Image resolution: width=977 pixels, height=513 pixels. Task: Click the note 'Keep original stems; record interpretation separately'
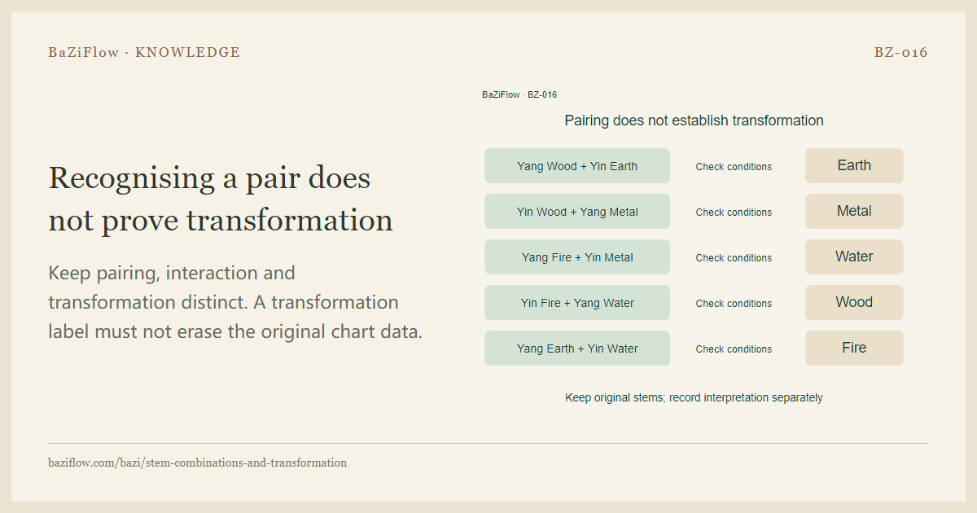(694, 398)
